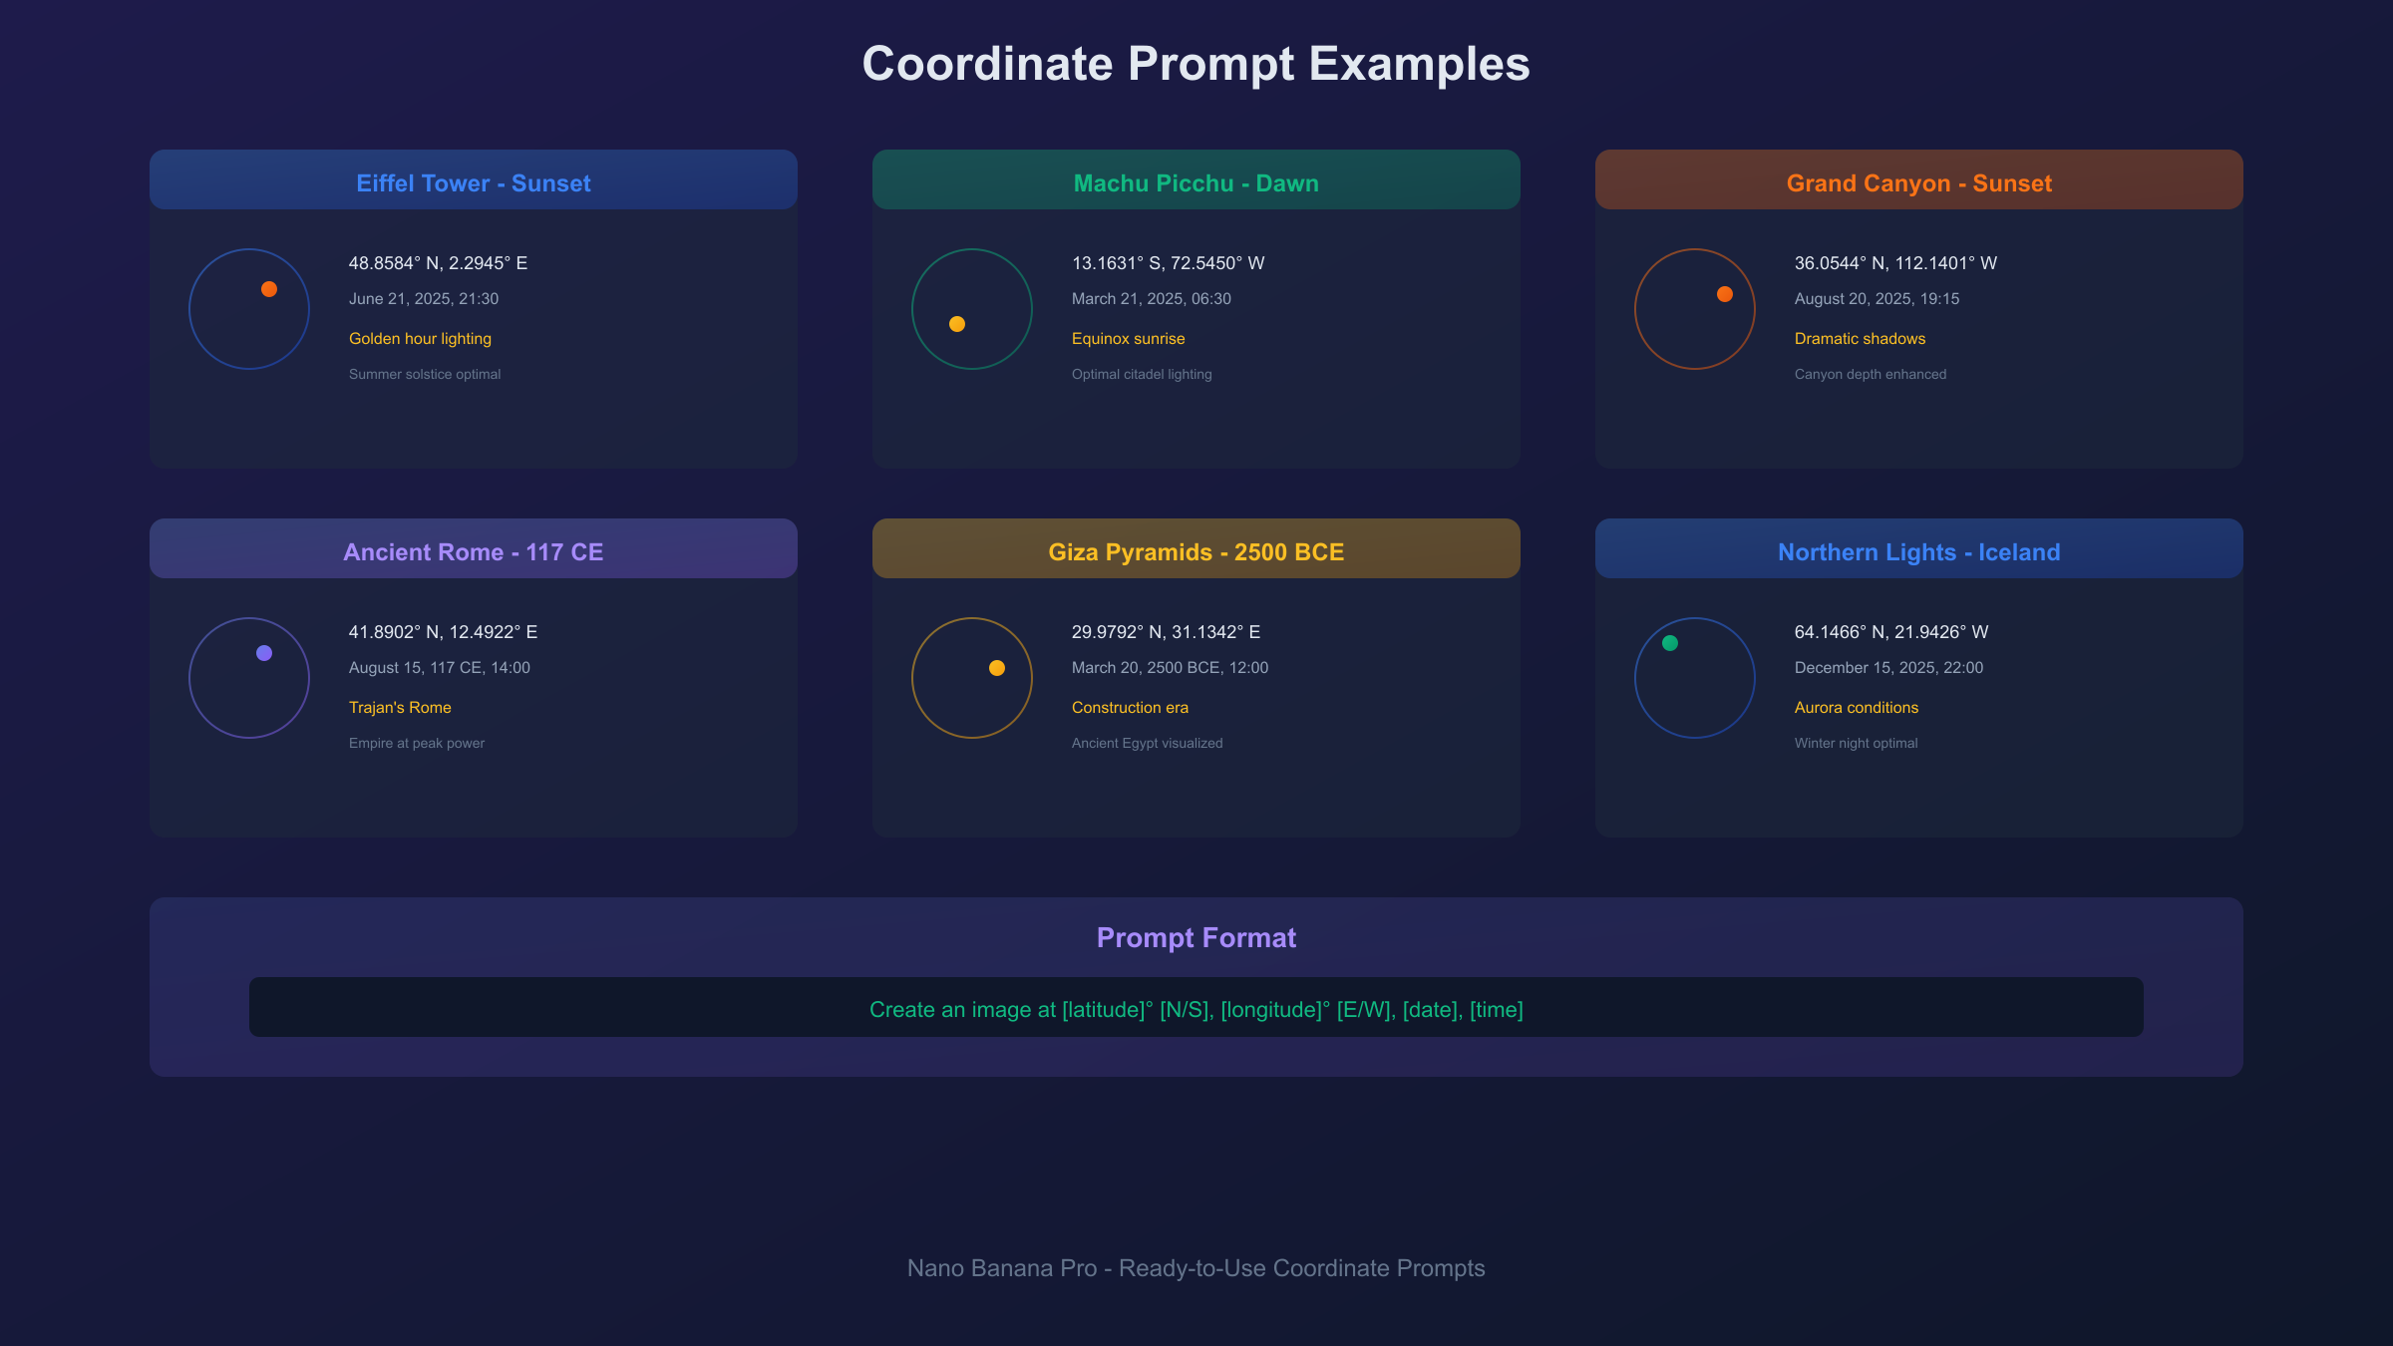Open the Giza Pyramids - 2500 BCE header
Viewport: 2393px width, 1346px height.
pyautogui.click(x=1196, y=552)
